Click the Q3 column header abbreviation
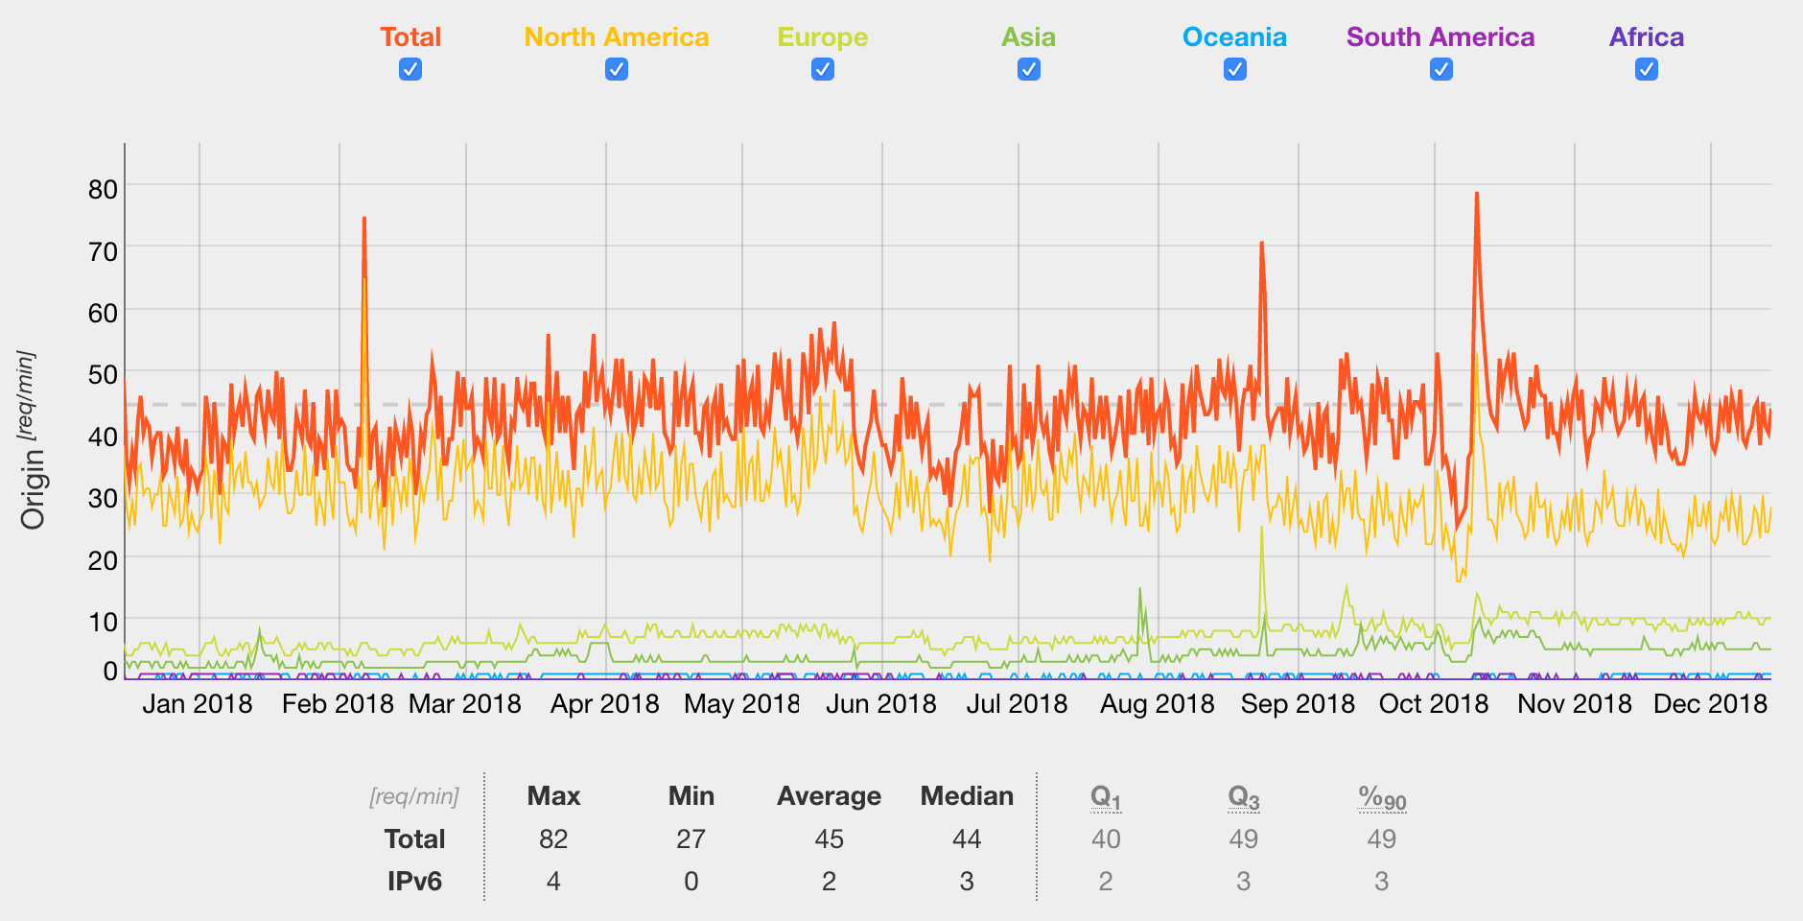Viewport: 1803px width, 921px height. pos(1244,797)
